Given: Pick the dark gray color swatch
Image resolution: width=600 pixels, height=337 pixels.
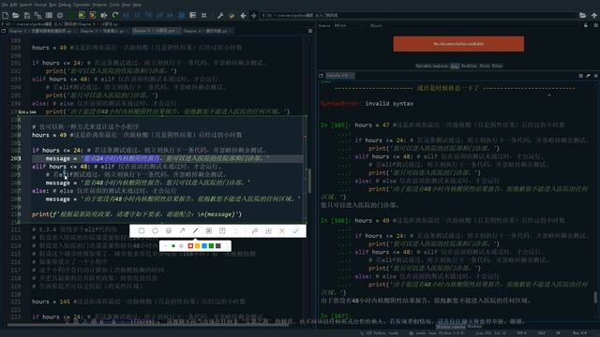Looking at the screenshot, I should pos(218,246).
